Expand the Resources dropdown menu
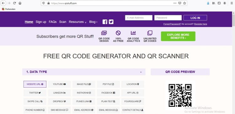 pos(78,22)
